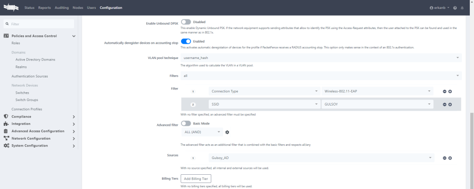
Task: Add a source after Gulsoy_AD
Action: click(450, 158)
